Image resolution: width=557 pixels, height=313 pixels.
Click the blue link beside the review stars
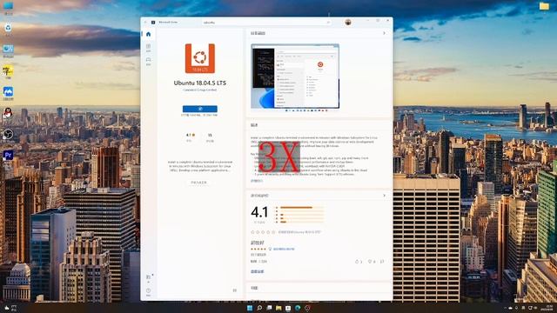[x=284, y=250]
